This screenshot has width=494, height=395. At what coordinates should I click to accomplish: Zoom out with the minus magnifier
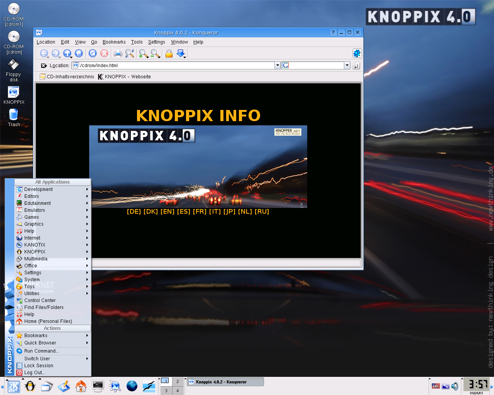[x=155, y=54]
